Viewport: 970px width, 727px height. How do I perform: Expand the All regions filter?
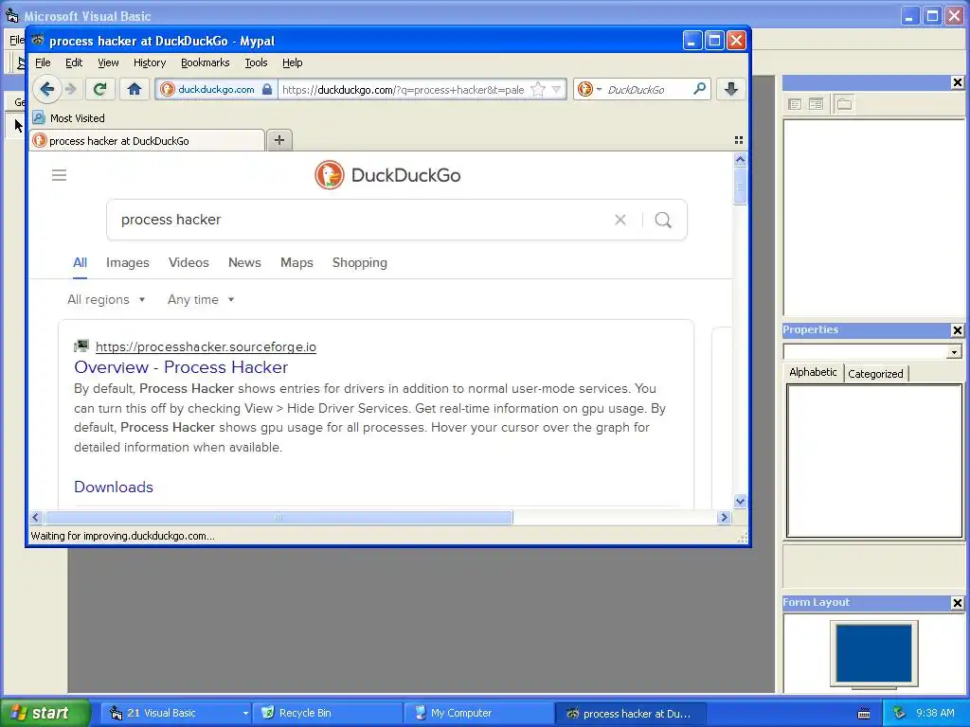(106, 300)
